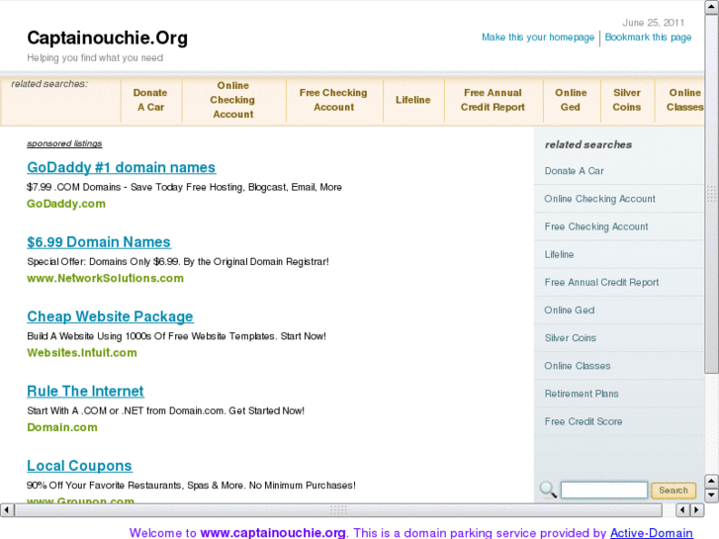The width and height of the screenshot is (719, 539).
Task: Open 'Rule The Internet' listing
Action: pos(85,392)
